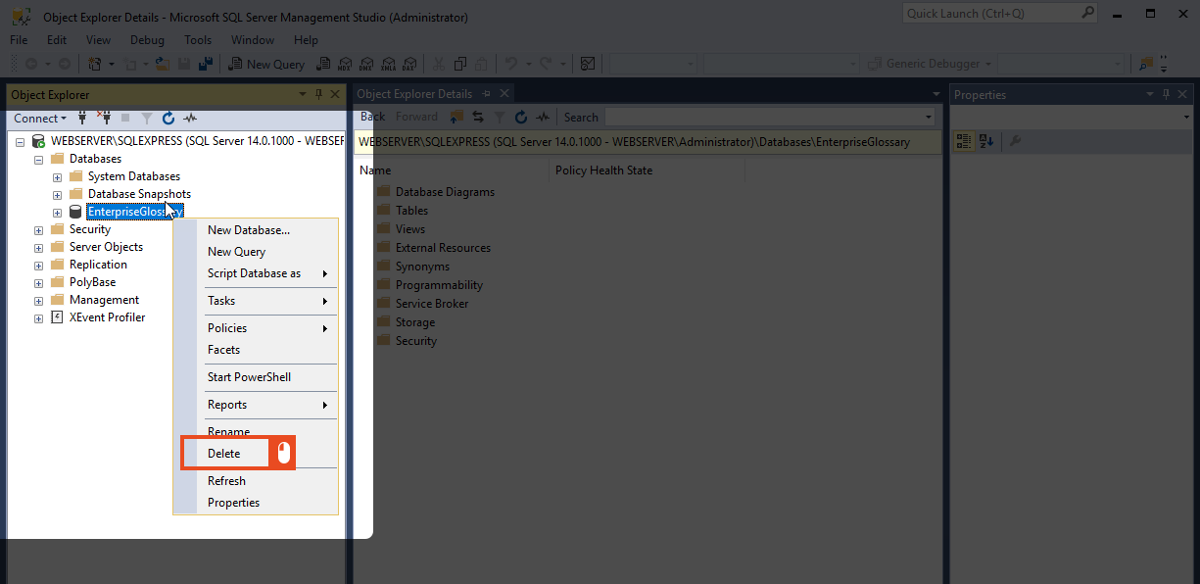Click Connect Object Explorer plug icon

[x=82, y=118]
